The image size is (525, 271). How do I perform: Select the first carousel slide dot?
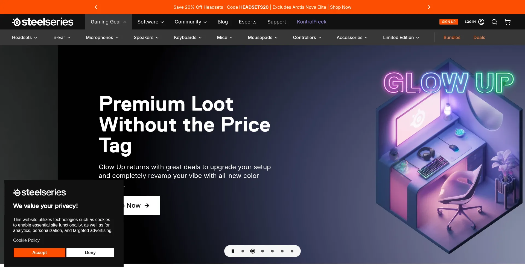coord(243,251)
